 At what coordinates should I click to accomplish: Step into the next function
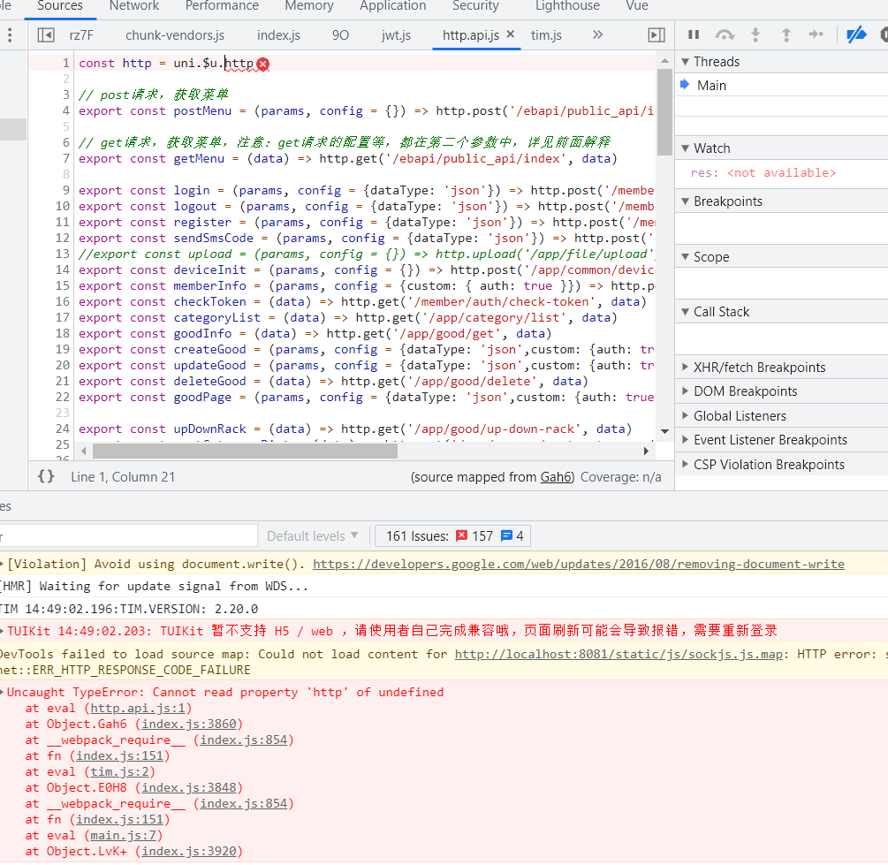(755, 34)
